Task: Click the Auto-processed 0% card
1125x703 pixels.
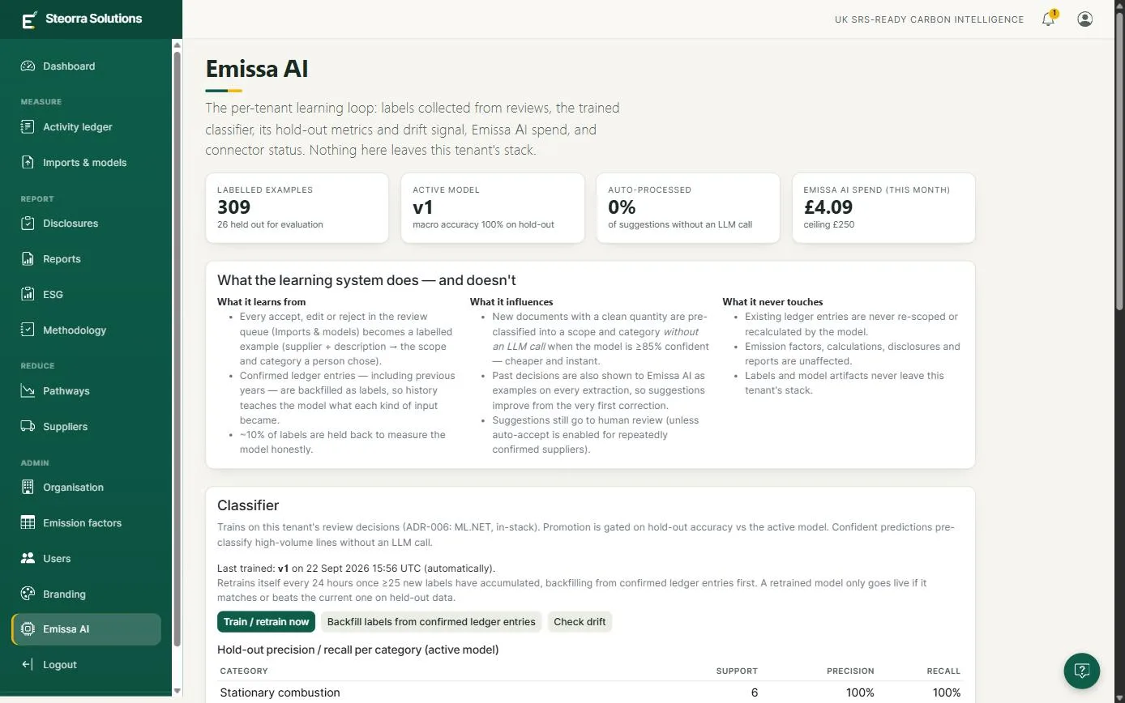Action: (x=688, y=208)
